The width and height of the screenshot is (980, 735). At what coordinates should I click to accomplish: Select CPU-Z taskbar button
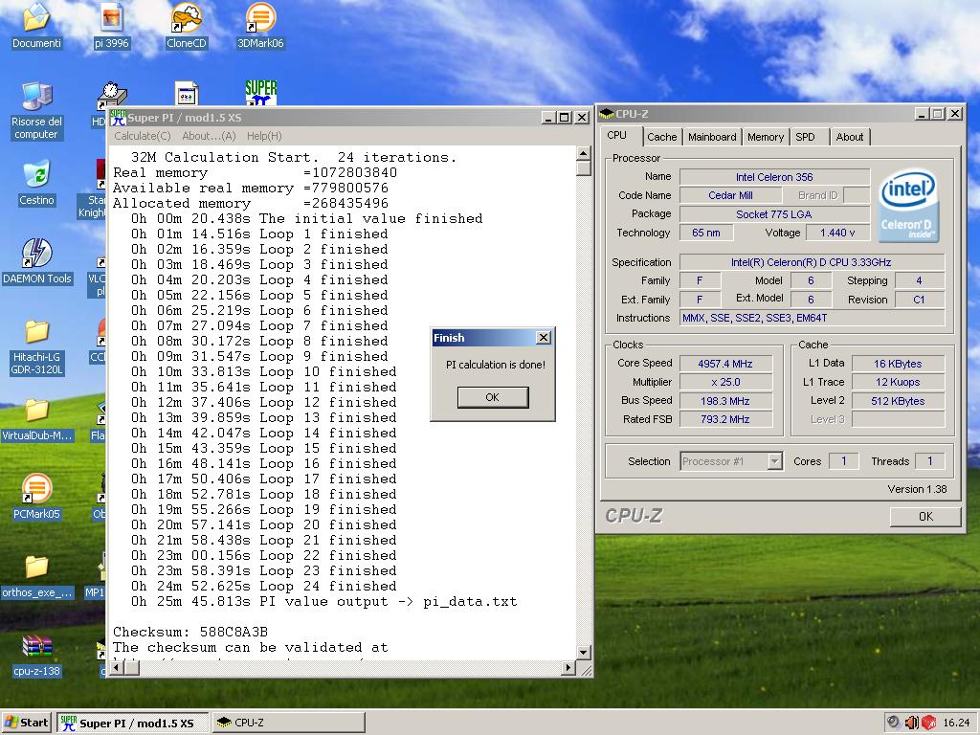click(x=289, y=723)
